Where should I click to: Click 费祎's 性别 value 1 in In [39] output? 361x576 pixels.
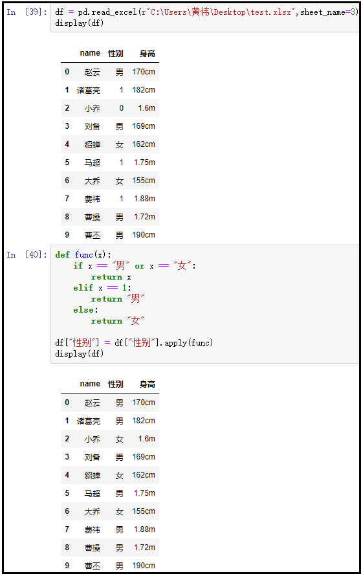pyautogui.click(x=121, y=199)
